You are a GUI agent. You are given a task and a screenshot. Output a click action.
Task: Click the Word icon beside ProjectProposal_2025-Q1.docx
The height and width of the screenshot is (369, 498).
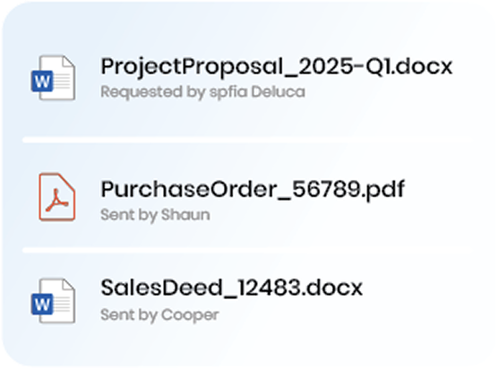pos(54,78)
